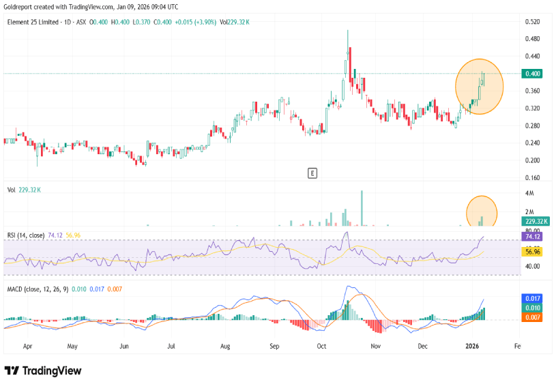Viewport: 556px width, 380px height.
Task: Click the 'RSI (14, close)' indicator legend
Action: (25, 235)
